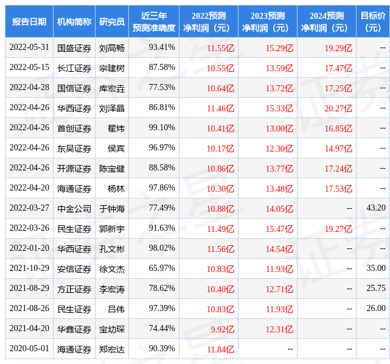Select 2022 forecast value 11.84亿

click(x=221, y=349)
